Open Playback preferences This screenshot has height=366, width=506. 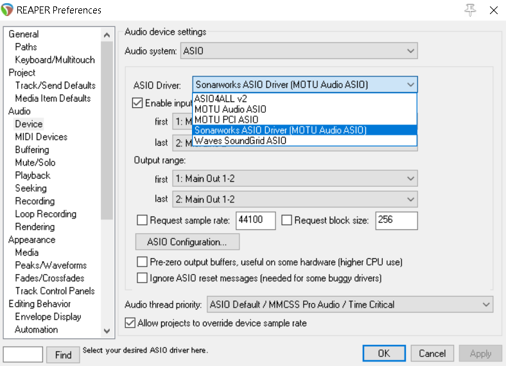pyautogui.click(x=33, y=175)
